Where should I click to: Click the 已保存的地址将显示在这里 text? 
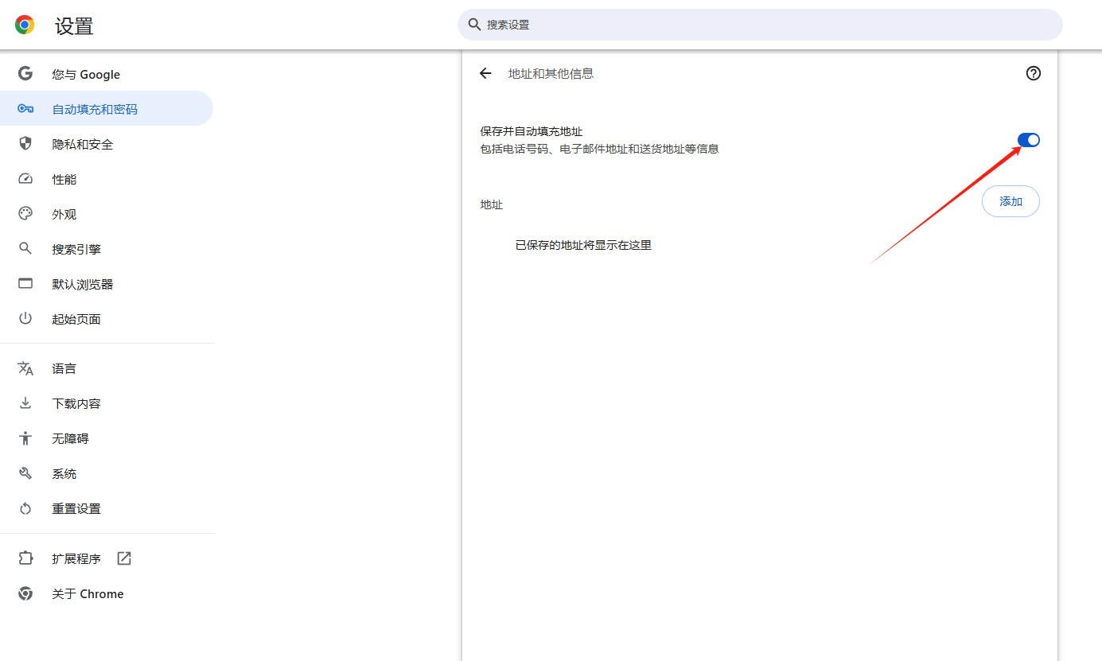pyautogui.click(x=583, y=245)
